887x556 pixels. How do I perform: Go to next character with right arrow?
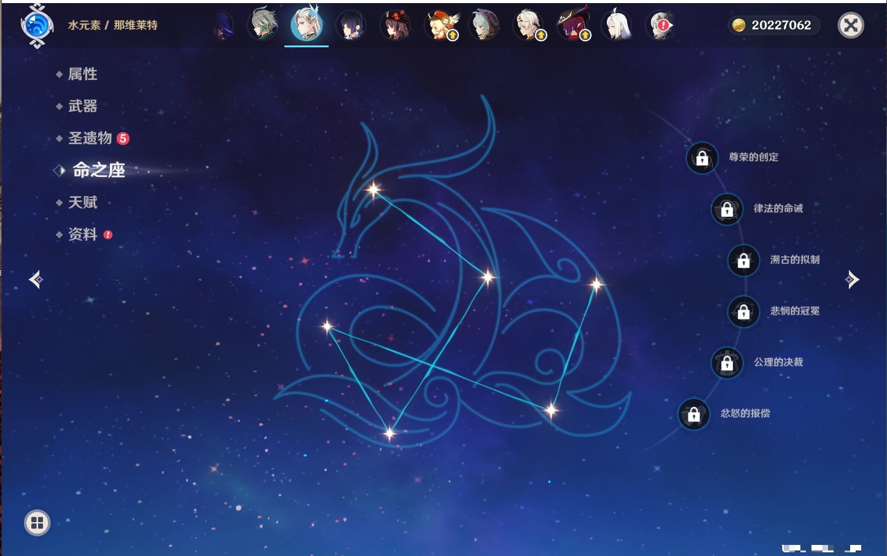click(852, 280)
